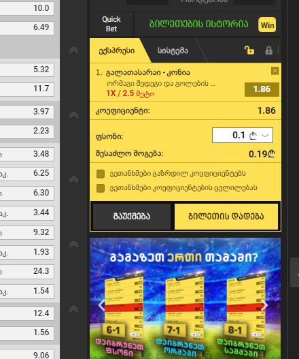
Task: Select the 11.7 odds cell
Action: coord(27,89)
